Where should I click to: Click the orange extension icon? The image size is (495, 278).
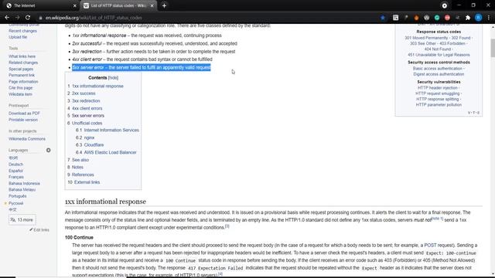pos(416,18)
